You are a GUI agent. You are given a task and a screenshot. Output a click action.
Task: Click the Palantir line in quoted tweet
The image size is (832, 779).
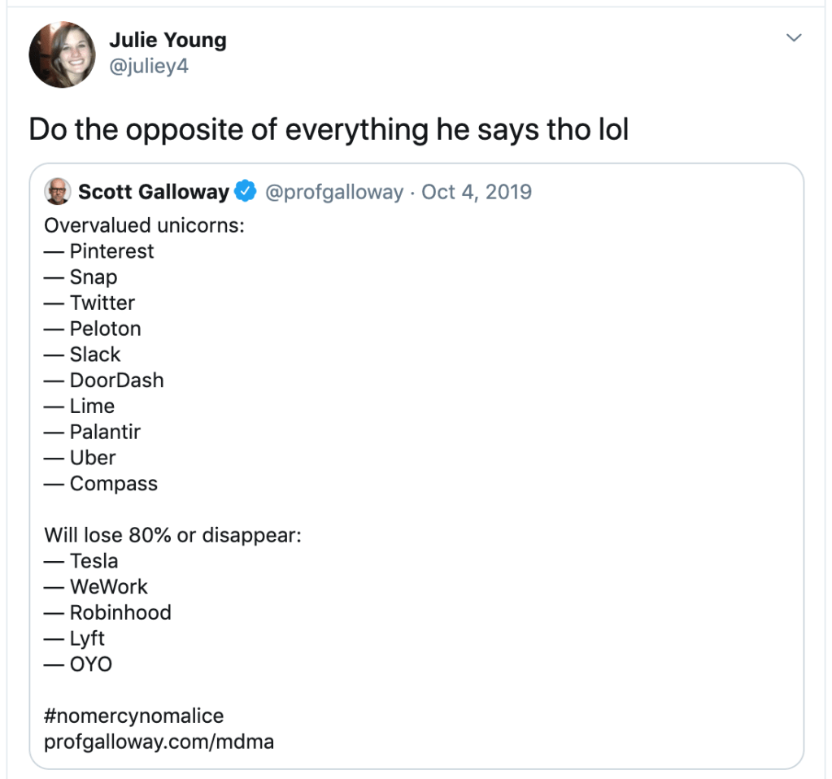click(105, 432)
